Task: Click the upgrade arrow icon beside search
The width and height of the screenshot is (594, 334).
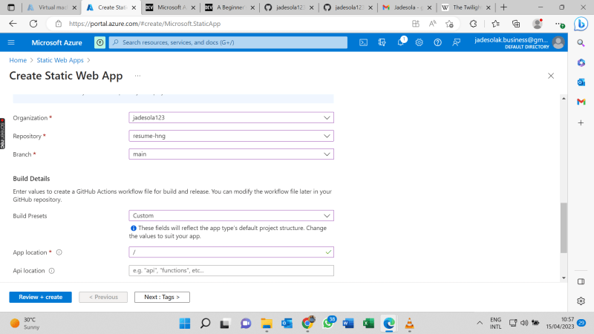Action: pyautogui.click(x=99, y=42)
